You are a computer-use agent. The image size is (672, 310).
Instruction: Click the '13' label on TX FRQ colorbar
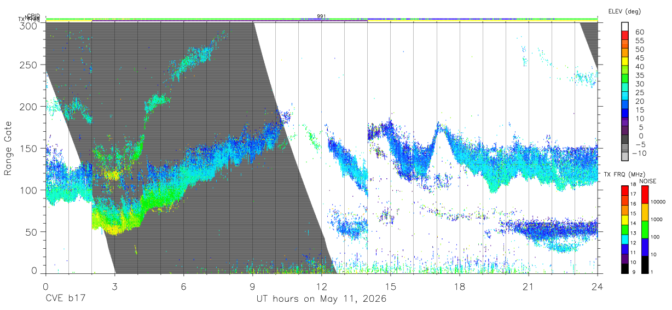coord(633,233)
